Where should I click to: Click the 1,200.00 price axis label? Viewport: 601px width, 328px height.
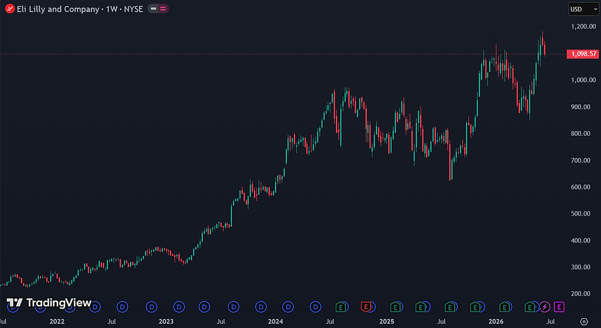583,26
